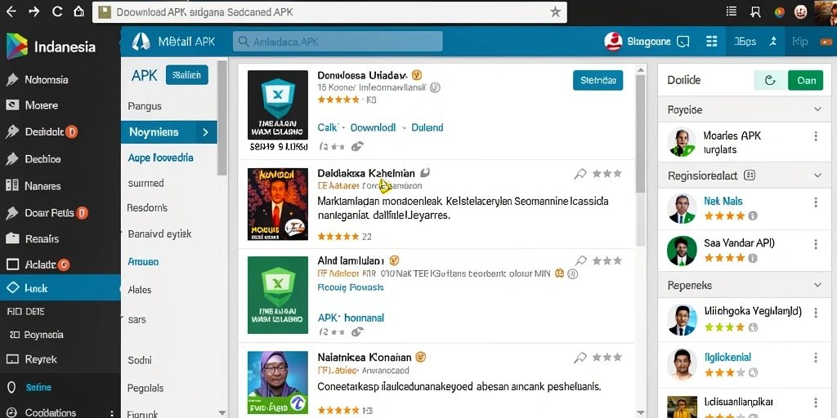This screenshot has height=418, width=837.
Task: Click the Downlodl link
Action: [373, 127]
